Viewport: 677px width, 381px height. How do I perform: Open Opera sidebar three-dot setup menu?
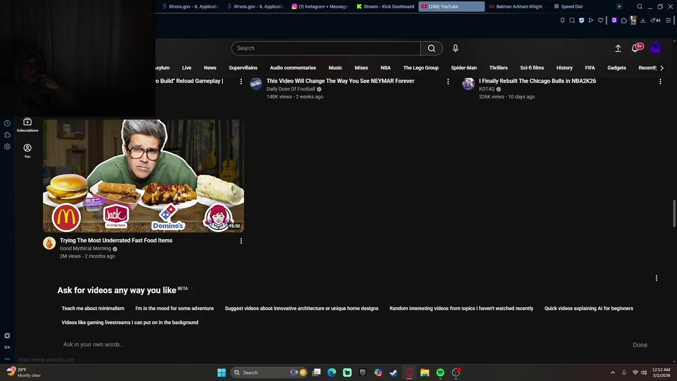coord(7,359)
